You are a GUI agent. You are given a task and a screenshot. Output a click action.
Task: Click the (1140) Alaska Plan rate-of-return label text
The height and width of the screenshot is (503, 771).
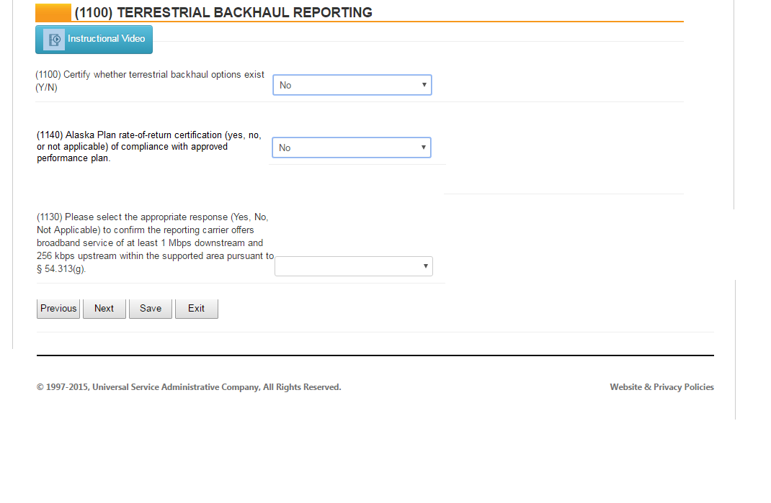click(x=149, y=146)
